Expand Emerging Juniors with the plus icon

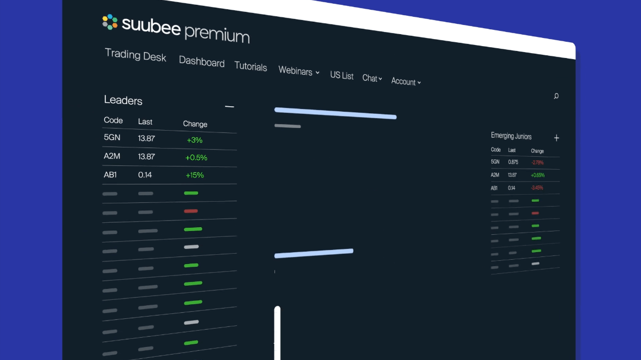click(x=556, y=138)
